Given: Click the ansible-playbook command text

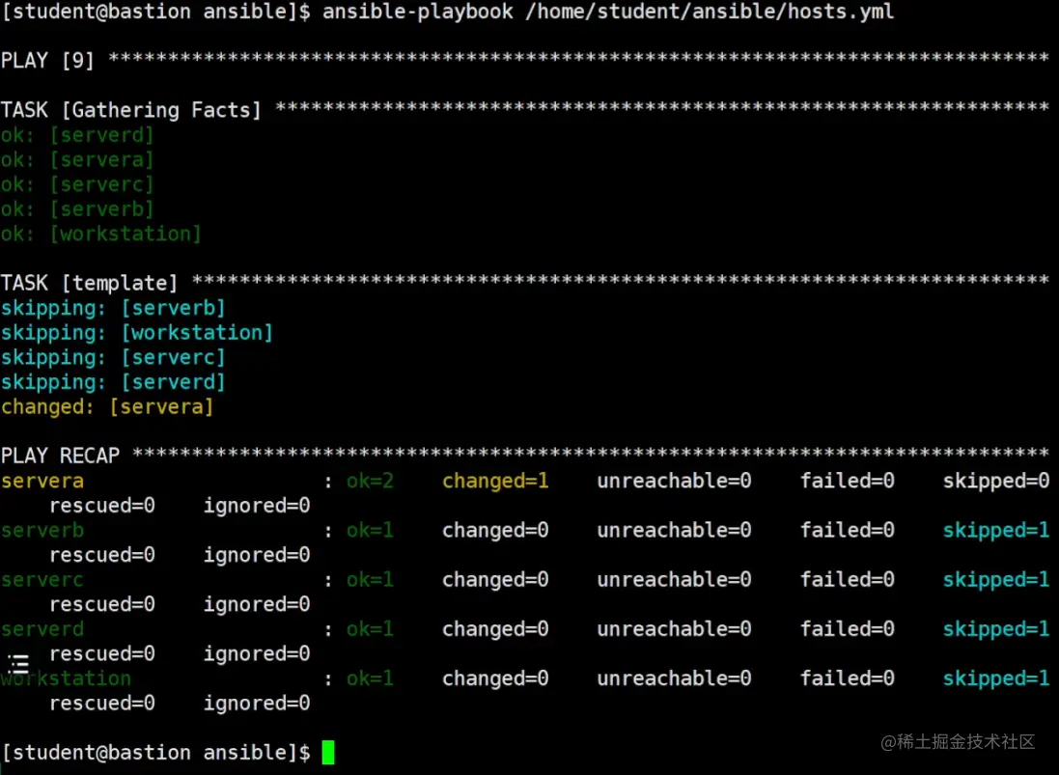Looking at the screenshot, I should [x=417, y=12].
